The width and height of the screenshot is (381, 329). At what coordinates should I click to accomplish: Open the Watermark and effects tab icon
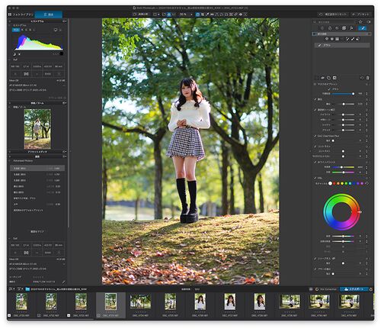click(351, 28)
